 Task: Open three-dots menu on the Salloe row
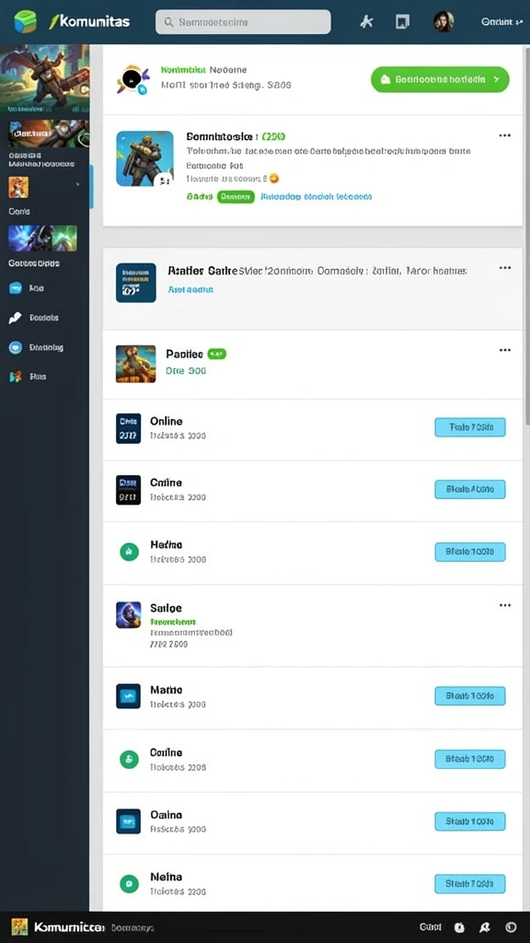point(505,605)
